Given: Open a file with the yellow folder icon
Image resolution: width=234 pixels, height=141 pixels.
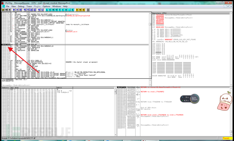Looking at the screenshot, I should [x=3, y=10].
